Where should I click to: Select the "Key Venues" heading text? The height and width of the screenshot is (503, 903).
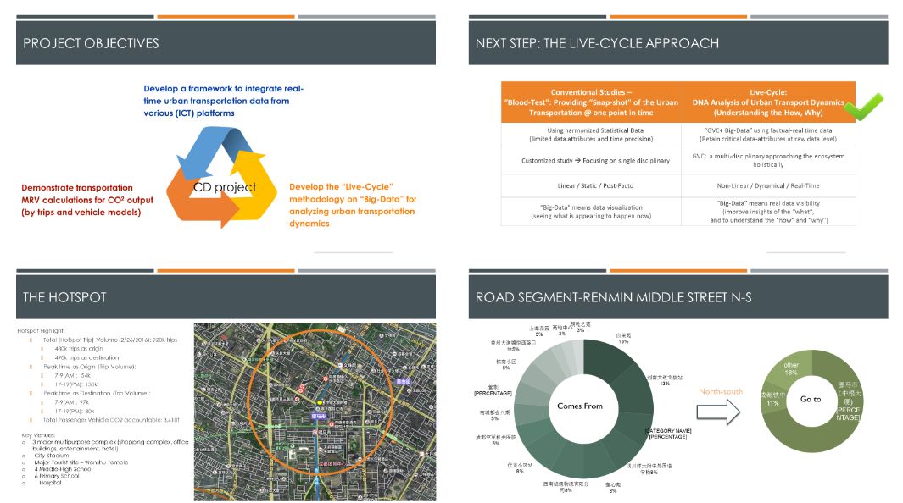[36, 434]
